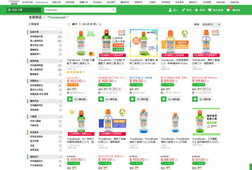Collapse the 大腦場 filter section
252x170 pixels.
click(x=60, y=117)
